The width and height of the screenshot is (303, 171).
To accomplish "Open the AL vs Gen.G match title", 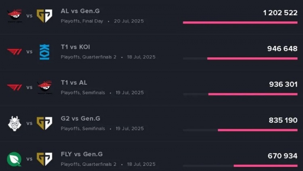I will [80, 11].
